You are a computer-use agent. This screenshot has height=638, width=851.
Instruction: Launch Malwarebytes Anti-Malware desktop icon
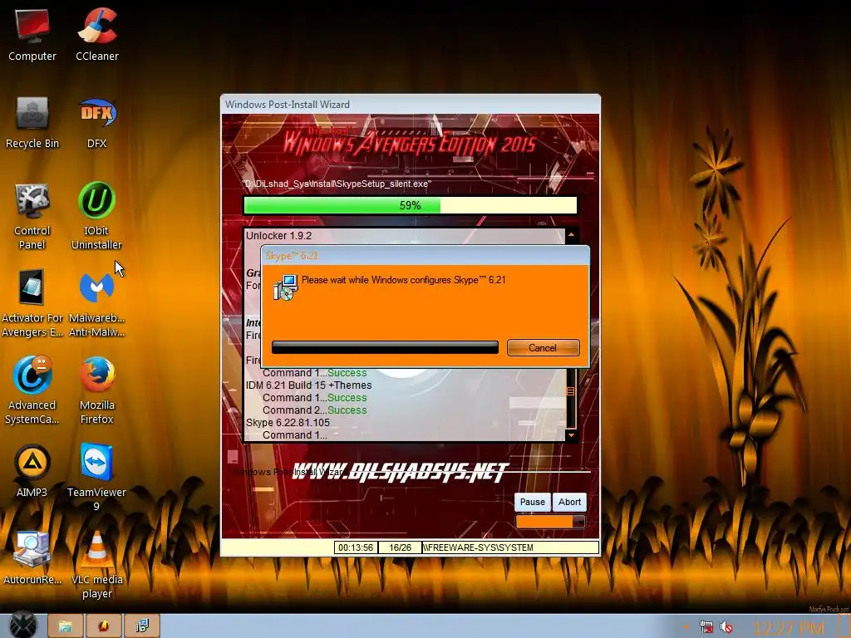pyautogui.click(x=96, y=304)
